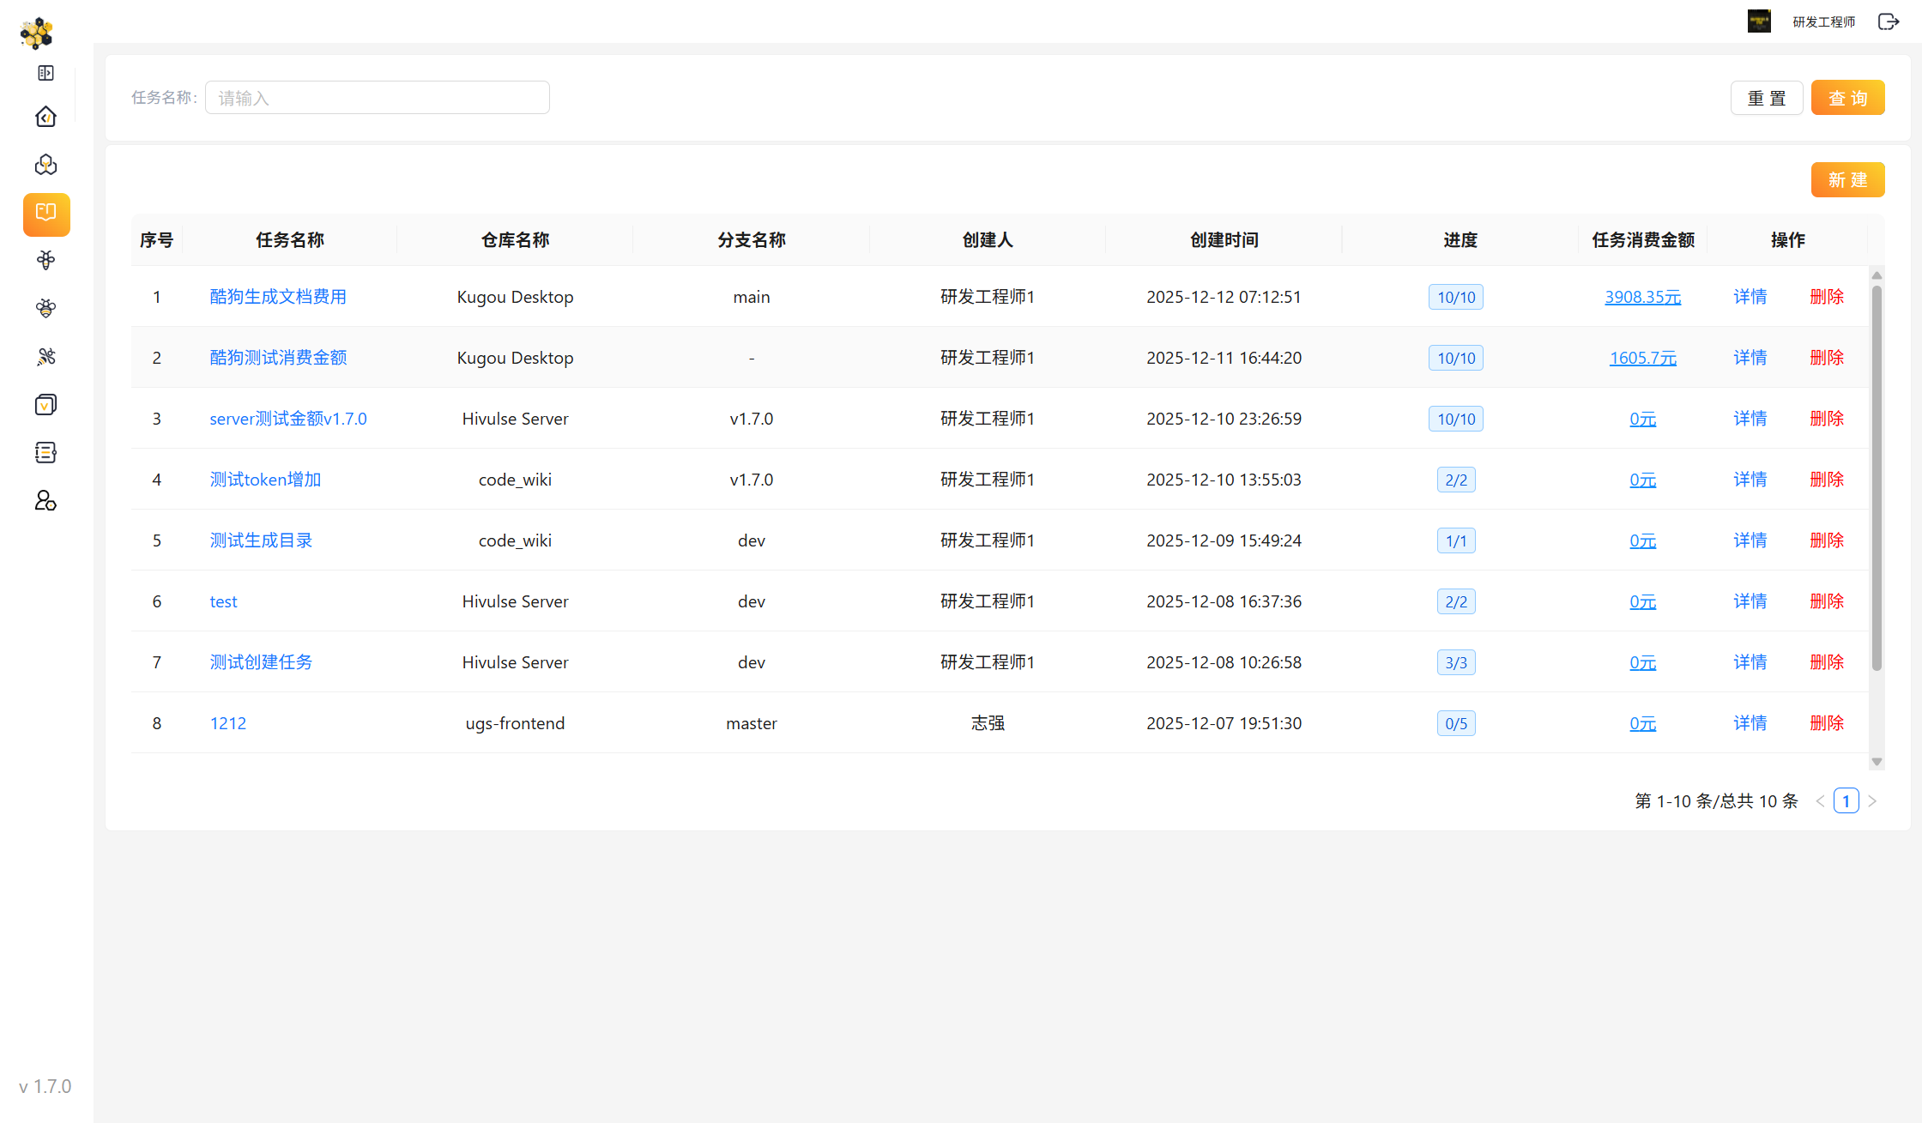View 详情 for the test task row
This screenshot has width=1922, height=1123.
coord(1750,601)
